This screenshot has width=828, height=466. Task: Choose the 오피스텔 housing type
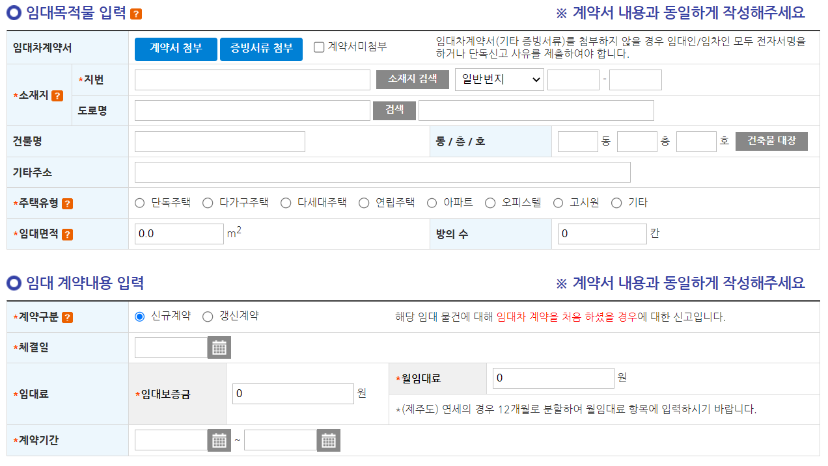490,202
